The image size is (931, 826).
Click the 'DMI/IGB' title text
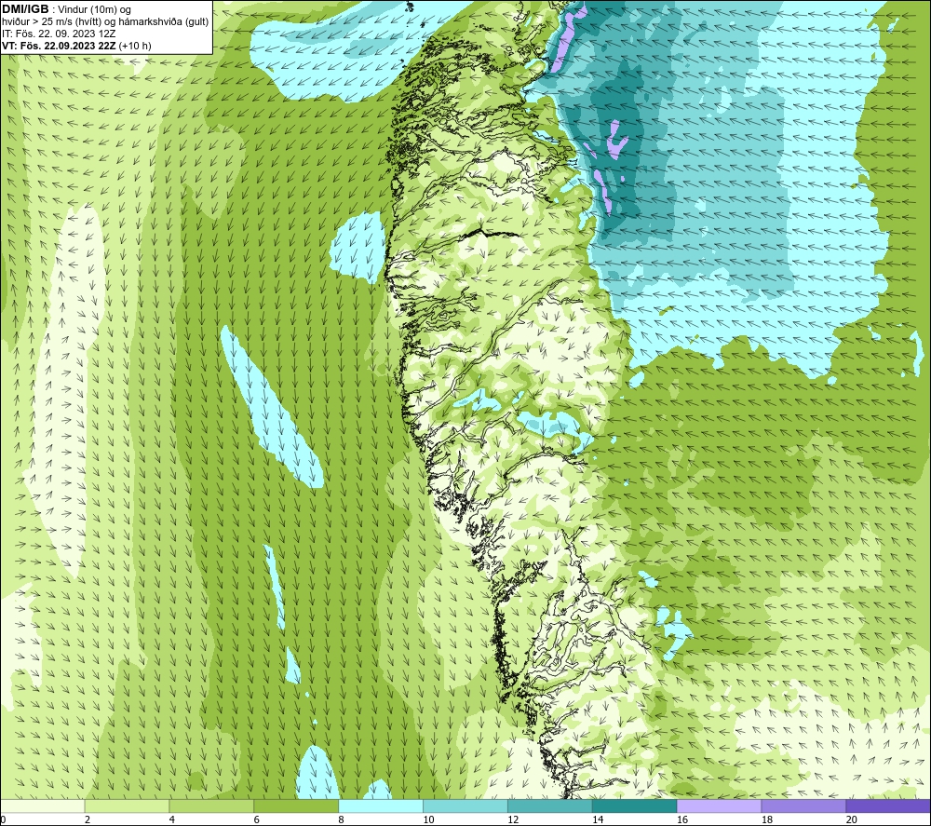25,9
